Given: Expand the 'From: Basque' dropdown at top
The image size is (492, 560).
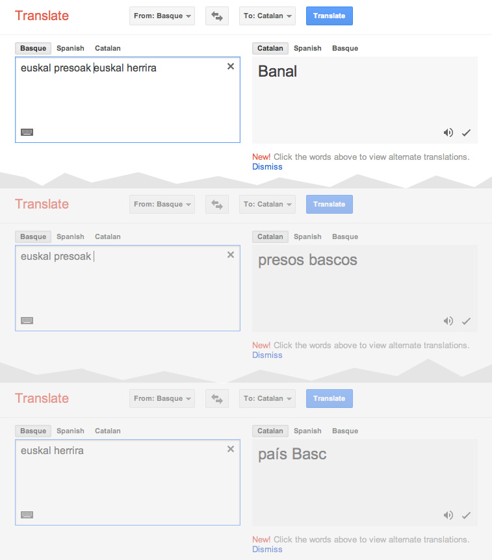Looking at the screenshot, I should [x=162, y=16].
